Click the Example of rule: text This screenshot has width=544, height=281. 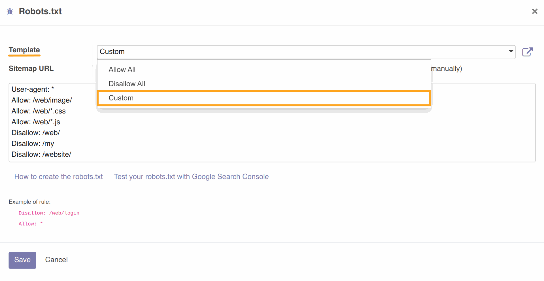tap(29, 202)
